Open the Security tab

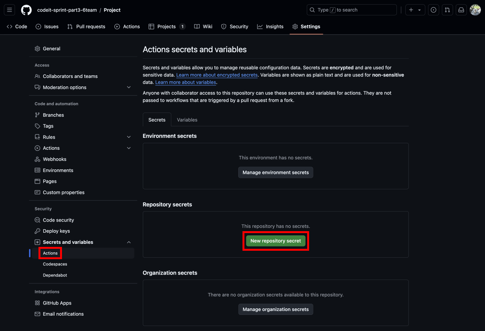(235, 26)
